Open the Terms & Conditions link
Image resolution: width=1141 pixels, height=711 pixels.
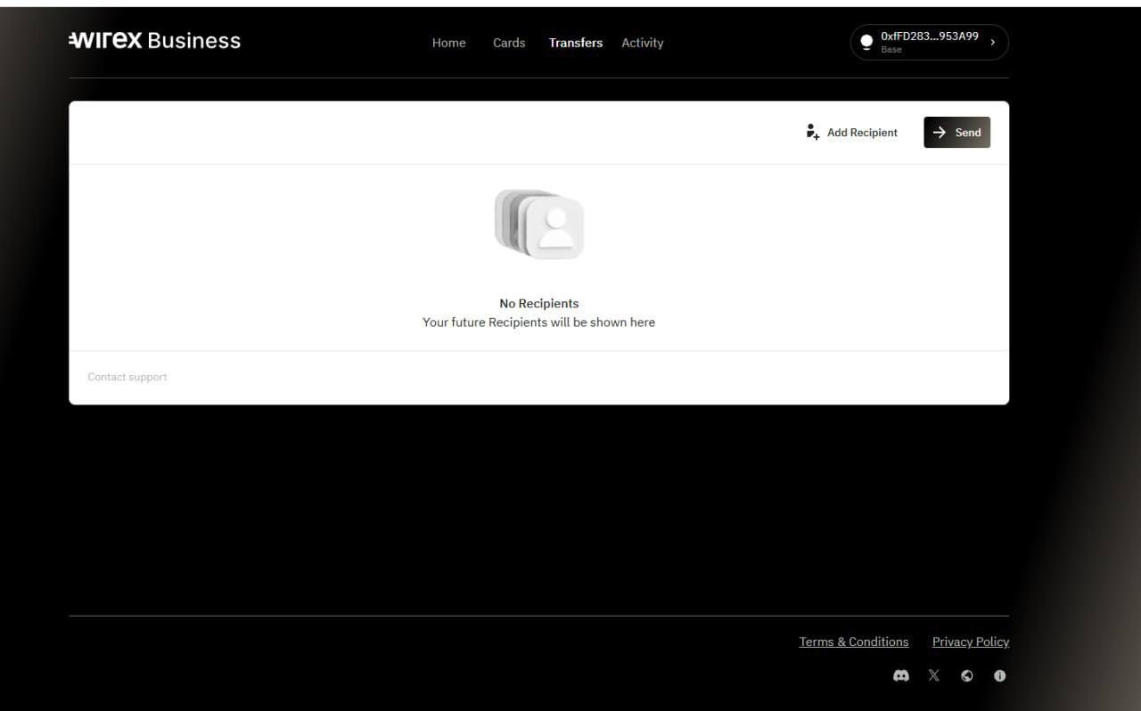tap(853, 642)
